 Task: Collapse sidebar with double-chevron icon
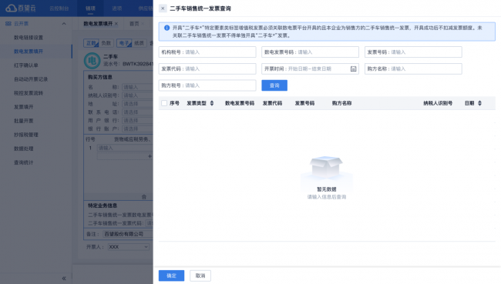pyautogui.click(x=64, y=279)
